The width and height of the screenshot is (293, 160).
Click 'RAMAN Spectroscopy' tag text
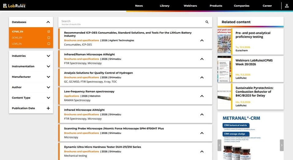pos(77,100)
